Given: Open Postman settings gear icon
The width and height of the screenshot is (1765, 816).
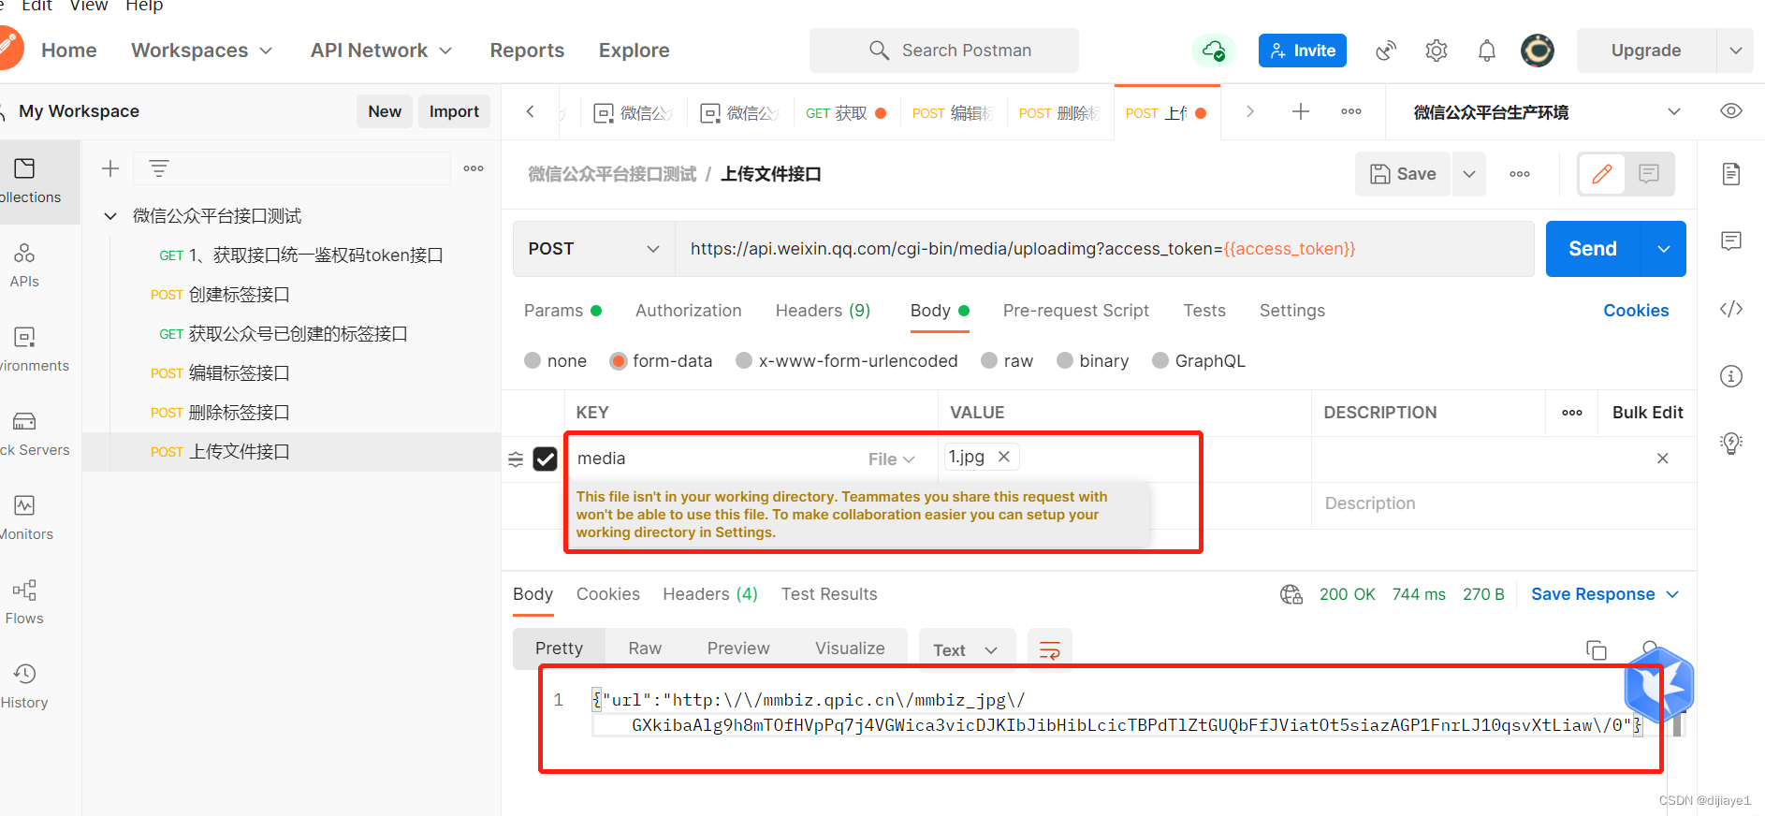Looking at the screenshot, I should (1437, 51).
